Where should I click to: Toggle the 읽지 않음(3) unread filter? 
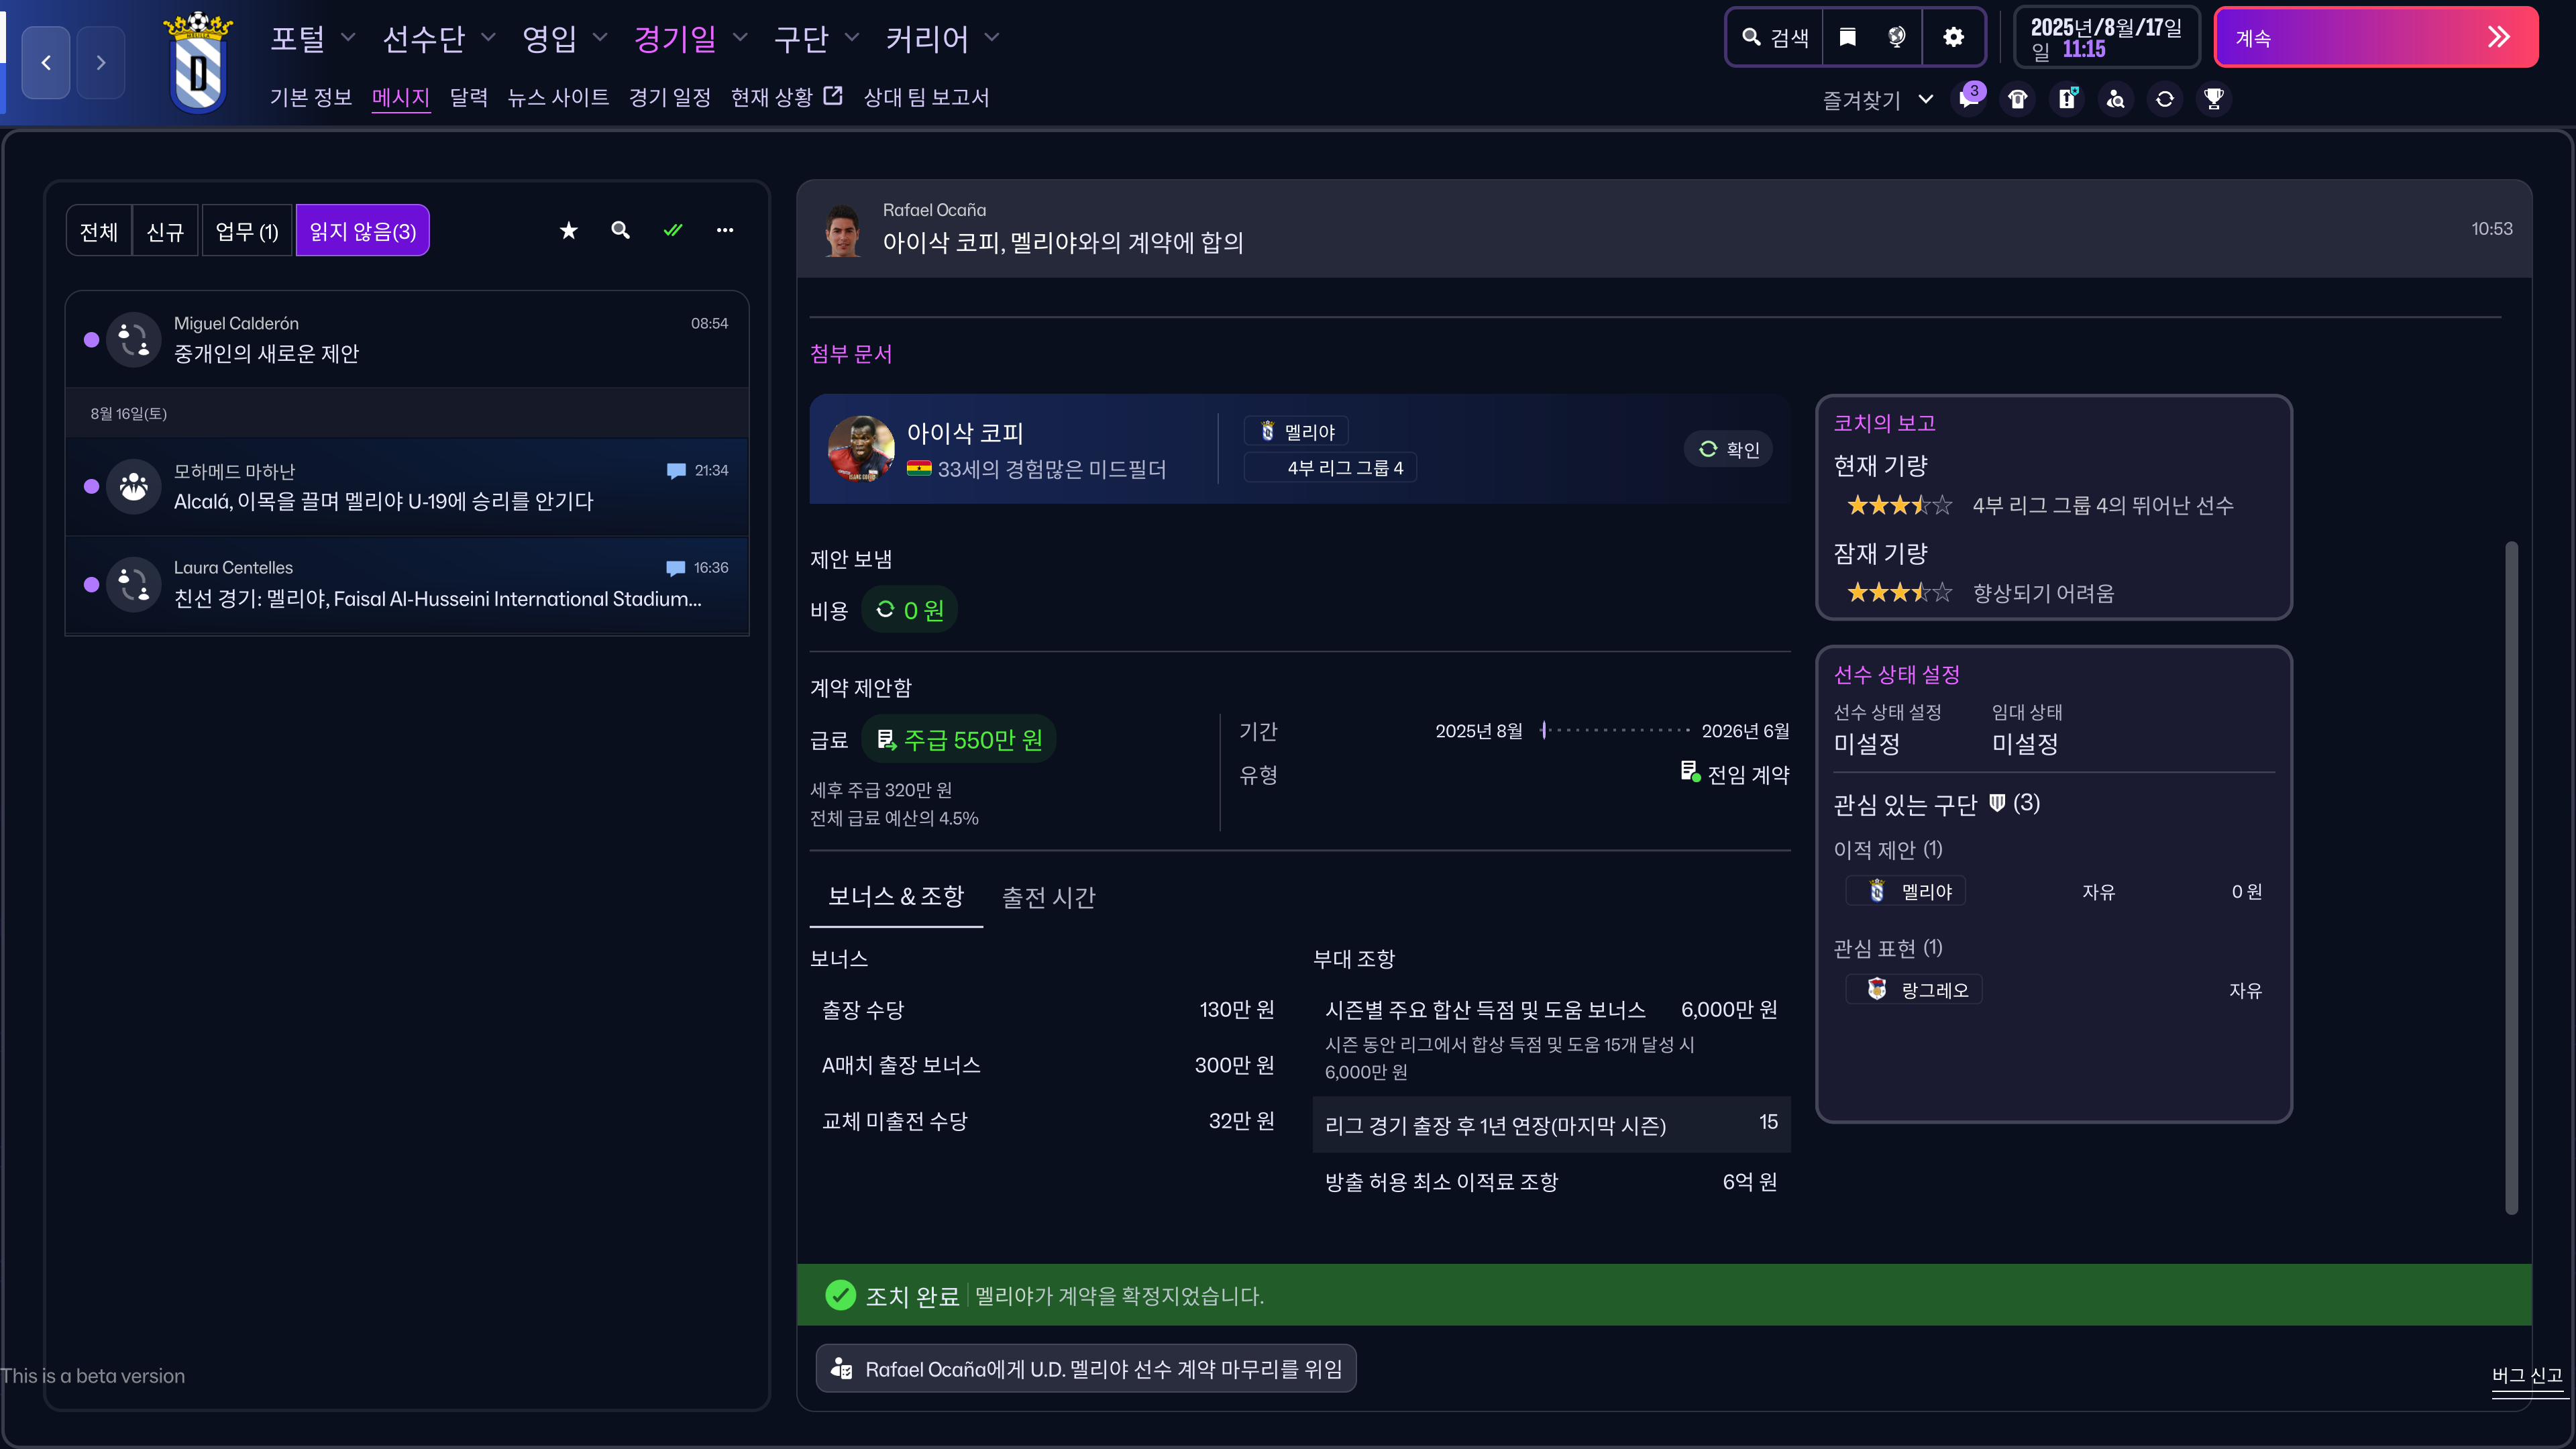tap(362, 231)
